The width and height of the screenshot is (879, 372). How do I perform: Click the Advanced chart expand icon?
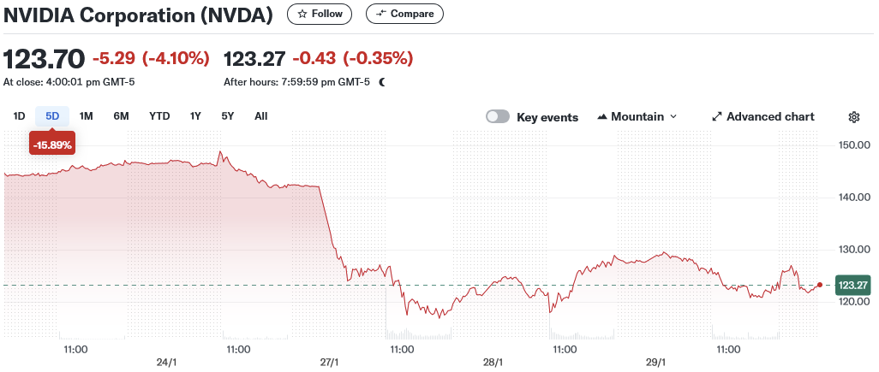tap(717, 117)
